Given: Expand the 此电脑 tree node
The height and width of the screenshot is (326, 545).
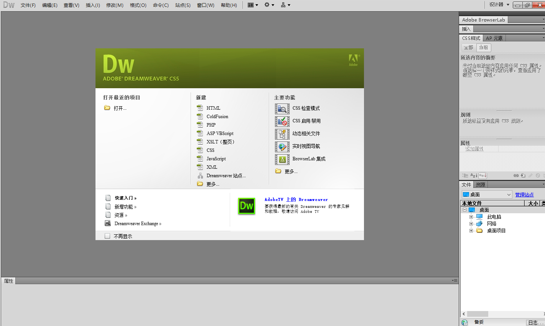Looking at the screenshot, I should (471, 216).
